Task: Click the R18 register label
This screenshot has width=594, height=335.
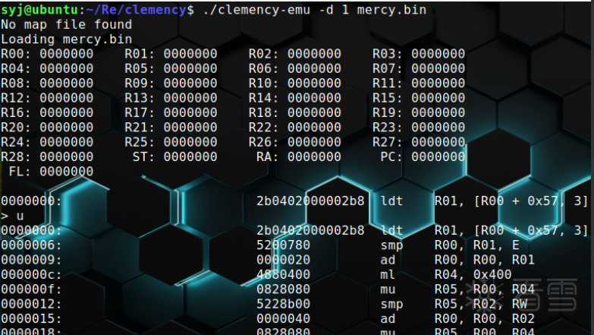Action: click(x=264, y=112)
